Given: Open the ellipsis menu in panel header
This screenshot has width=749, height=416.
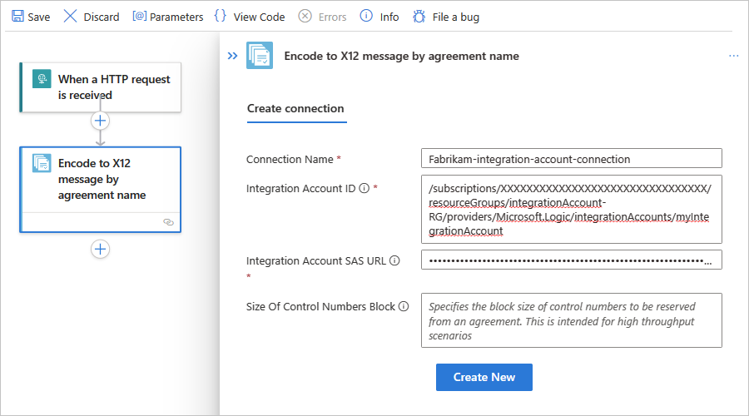Looking at the screenshot, I should 733,56.
